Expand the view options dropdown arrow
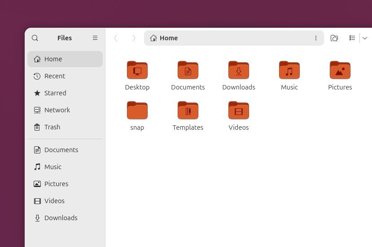The width and height of the screenshot is (372, 247). 365,38
